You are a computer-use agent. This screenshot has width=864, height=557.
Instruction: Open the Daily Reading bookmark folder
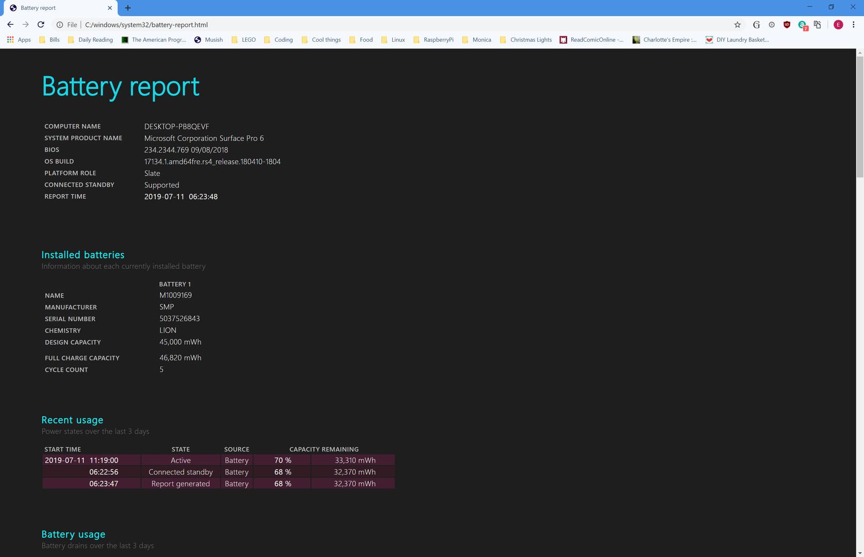[x=90, y=40]
